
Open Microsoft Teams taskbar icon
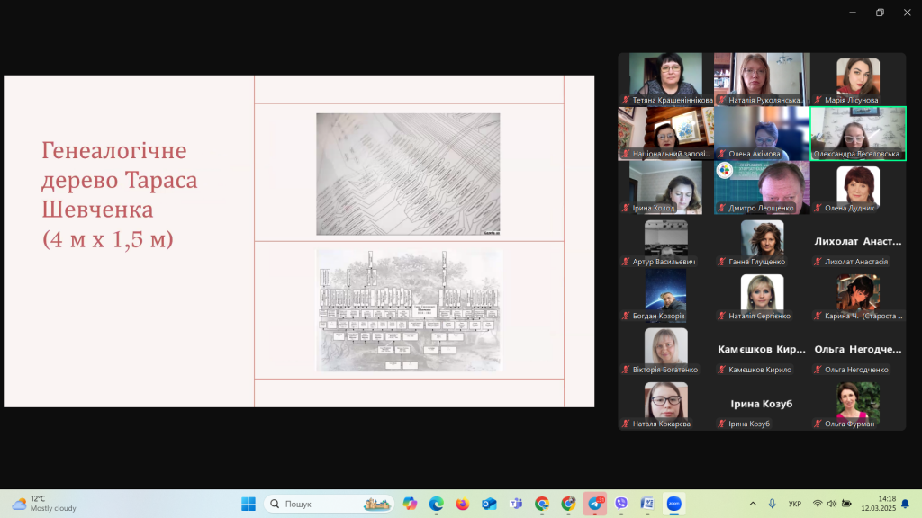(516, 504)
